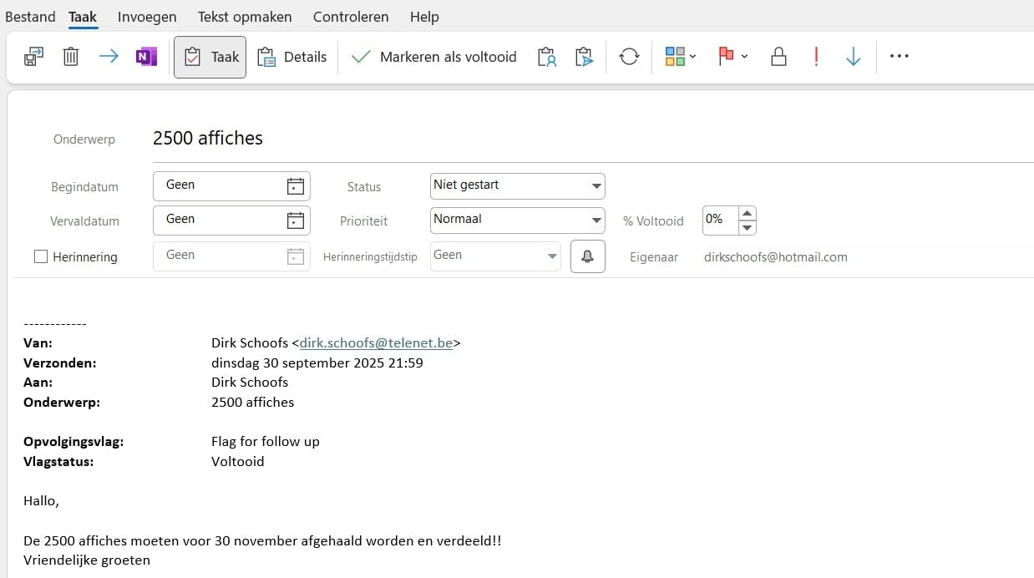The width and height of the screenshot is (1034, 578).
Task: Open the dirk.schoofs@telenet.be link
Action: point(376,342)
